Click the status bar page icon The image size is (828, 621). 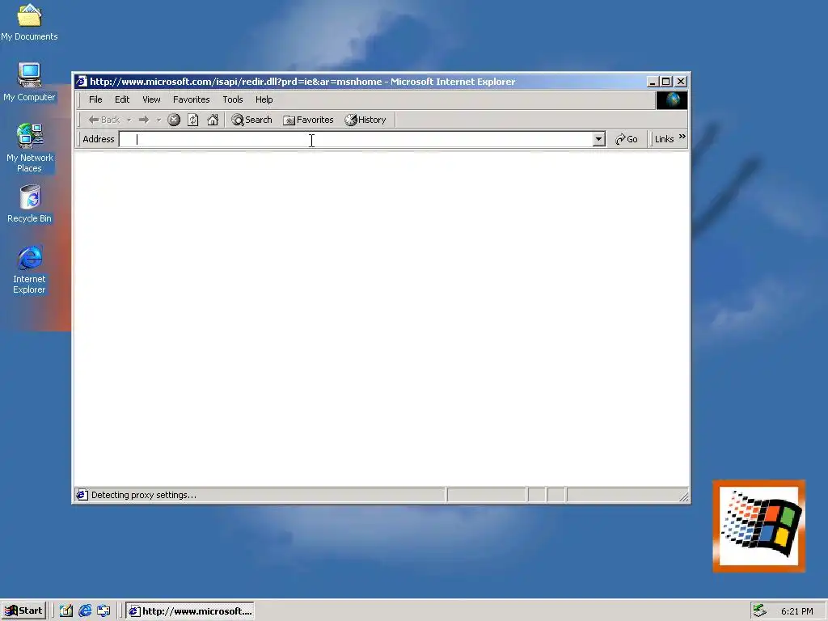tap(82, 495)
